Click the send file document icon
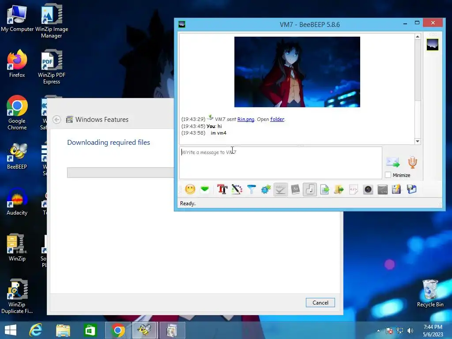 click(324, 189)
